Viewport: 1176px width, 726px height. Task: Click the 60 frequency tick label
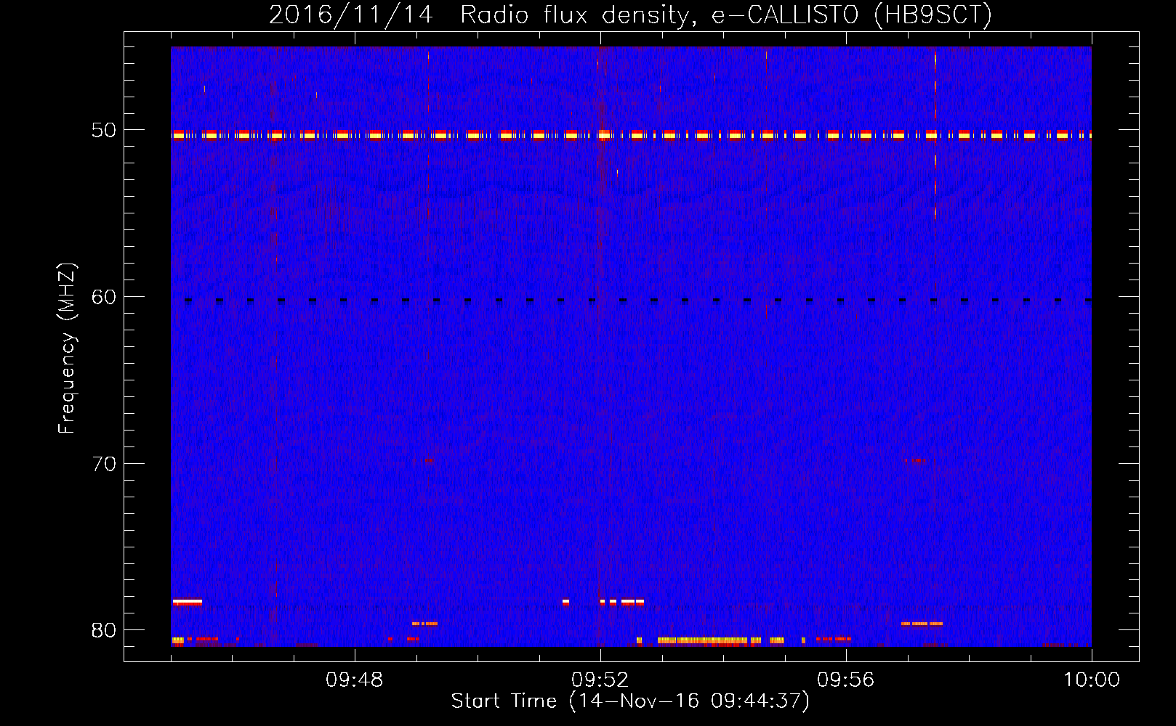point(104,297)
